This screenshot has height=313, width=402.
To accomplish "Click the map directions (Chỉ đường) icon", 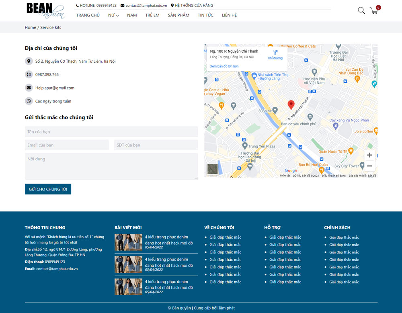I will click(x=275, y=53).
